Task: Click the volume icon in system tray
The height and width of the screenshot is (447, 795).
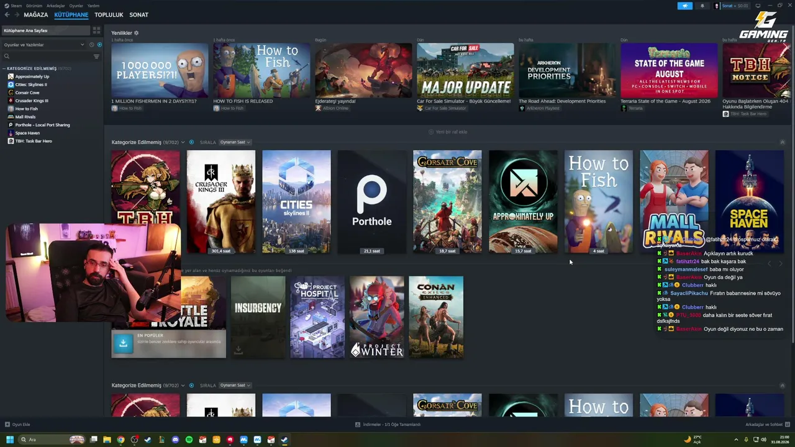Action: tap(763, 440)
